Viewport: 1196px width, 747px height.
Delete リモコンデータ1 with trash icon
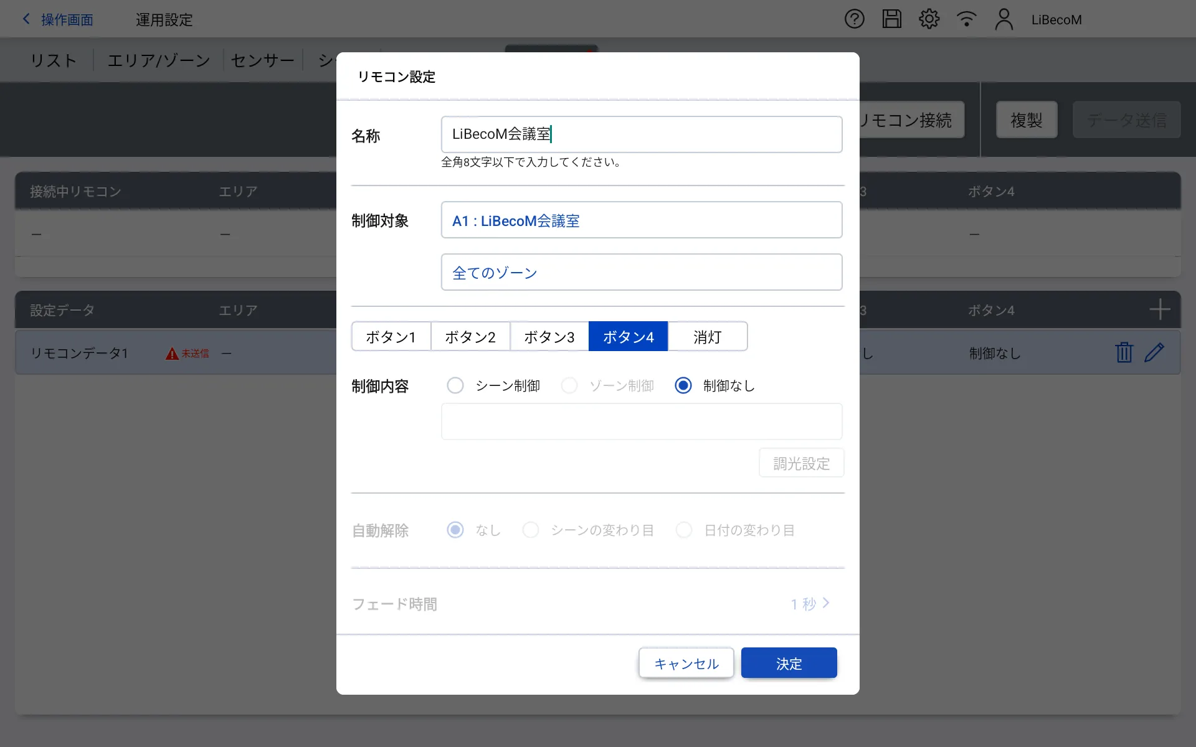coord(1124,352)
